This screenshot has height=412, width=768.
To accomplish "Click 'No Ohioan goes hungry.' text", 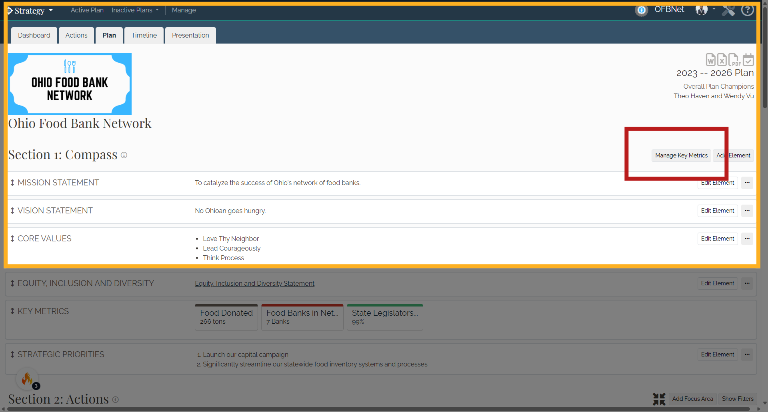I will pos(230,211).
